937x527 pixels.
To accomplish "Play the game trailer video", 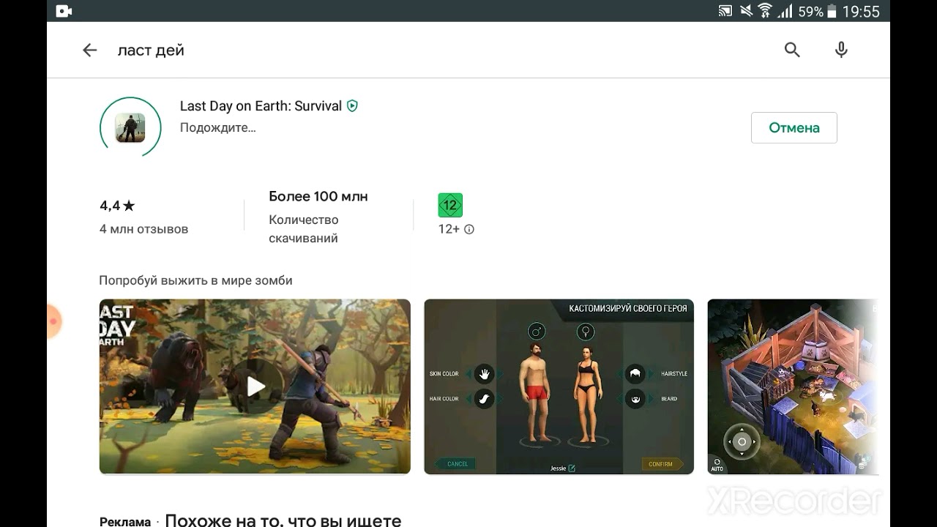I will point(255,386).
